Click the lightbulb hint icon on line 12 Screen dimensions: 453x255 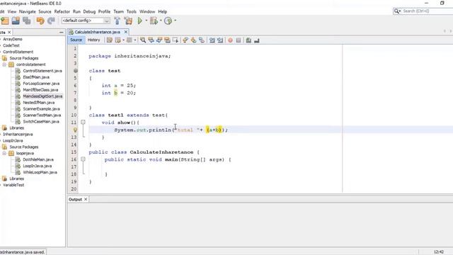click(76, 130)
